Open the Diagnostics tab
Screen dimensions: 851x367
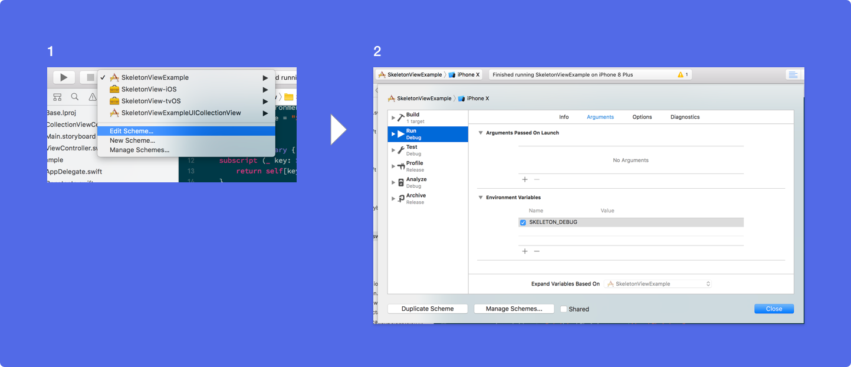685,117
